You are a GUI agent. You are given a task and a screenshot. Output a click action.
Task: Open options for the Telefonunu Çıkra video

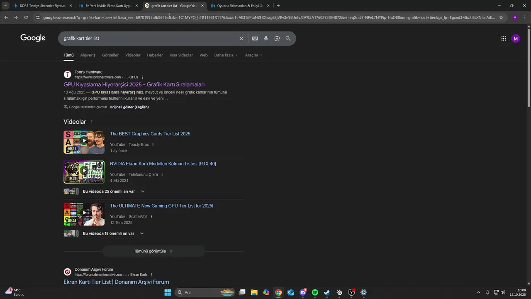coord(162,174)
